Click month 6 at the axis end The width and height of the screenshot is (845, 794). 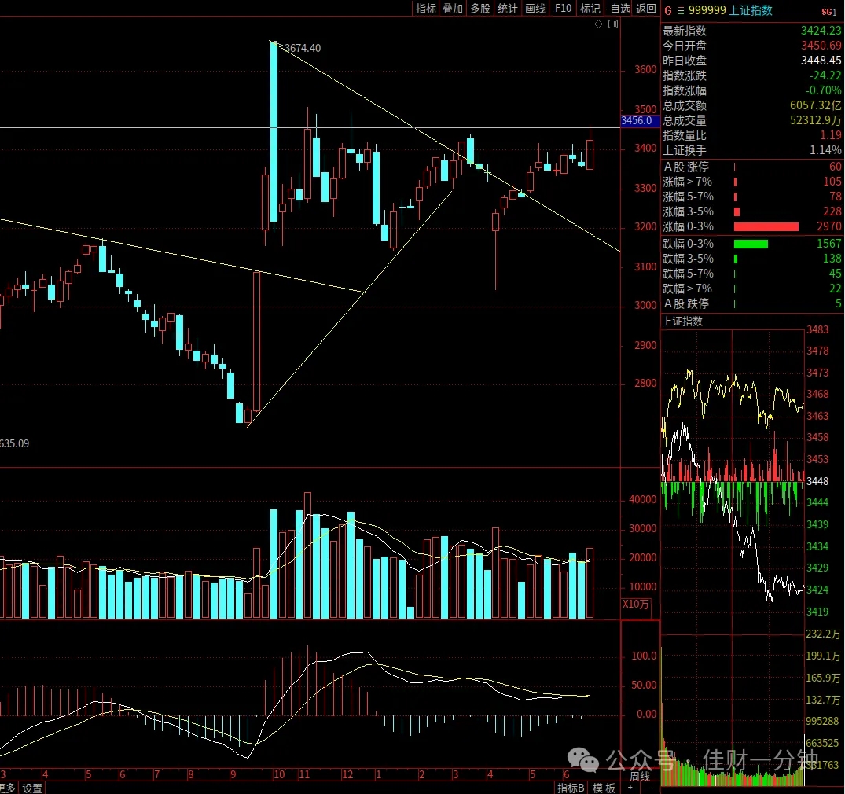tap(567, 774)
